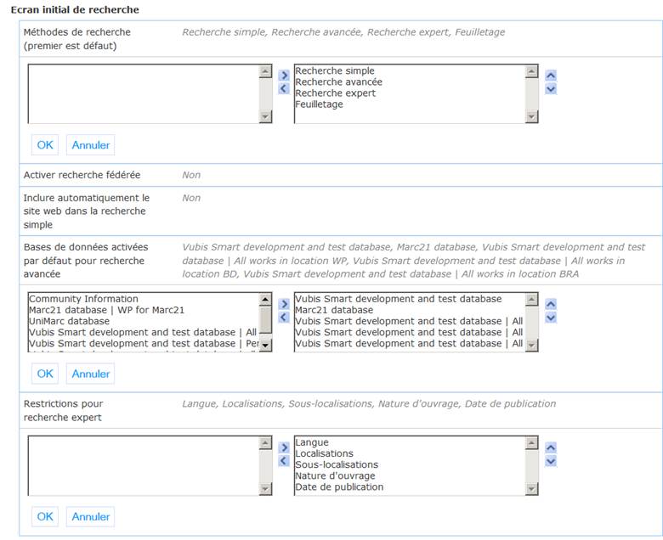Click the 'Méthodes de recherche' label
This screenshot has height=540, width=663.
(77, 39)
